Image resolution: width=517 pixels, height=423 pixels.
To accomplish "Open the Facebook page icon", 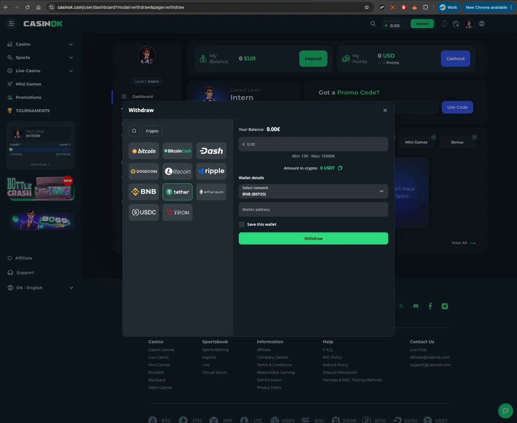I will point(430,306).
